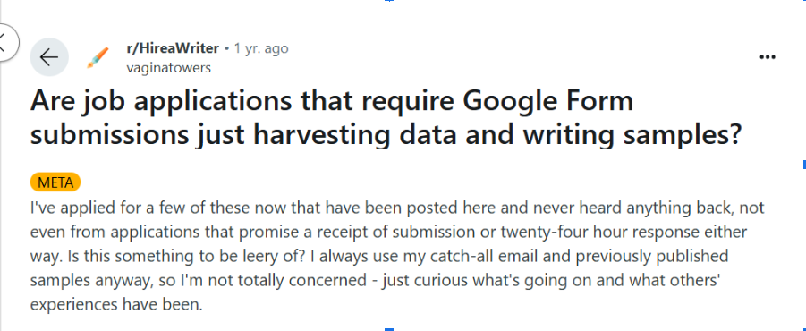806x331 pixels.
Task: Click the first body line starting 'I've applied'
Action: (x=397, y=208)
